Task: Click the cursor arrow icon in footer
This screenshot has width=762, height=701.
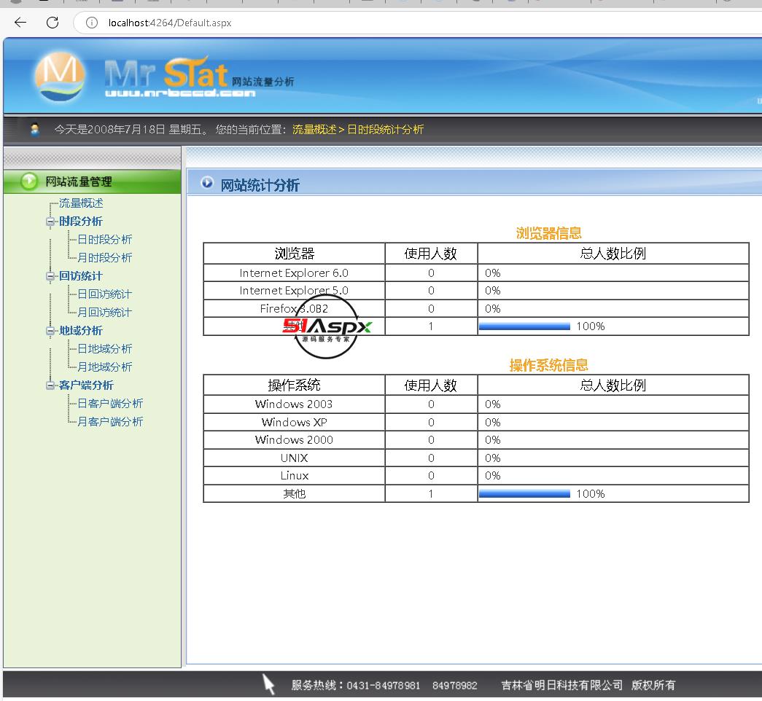Action: coord(269,684)
